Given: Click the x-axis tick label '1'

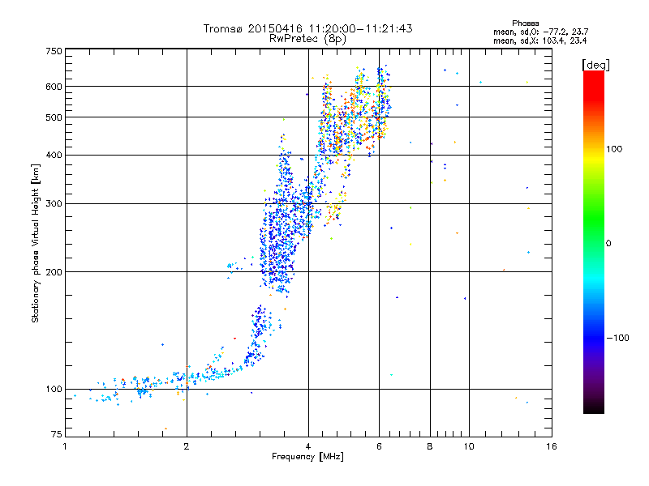Looking at the screenshot, I should [65, 446].
